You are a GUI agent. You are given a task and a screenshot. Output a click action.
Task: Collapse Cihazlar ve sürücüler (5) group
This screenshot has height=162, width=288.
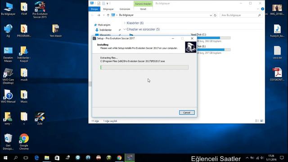125,29
